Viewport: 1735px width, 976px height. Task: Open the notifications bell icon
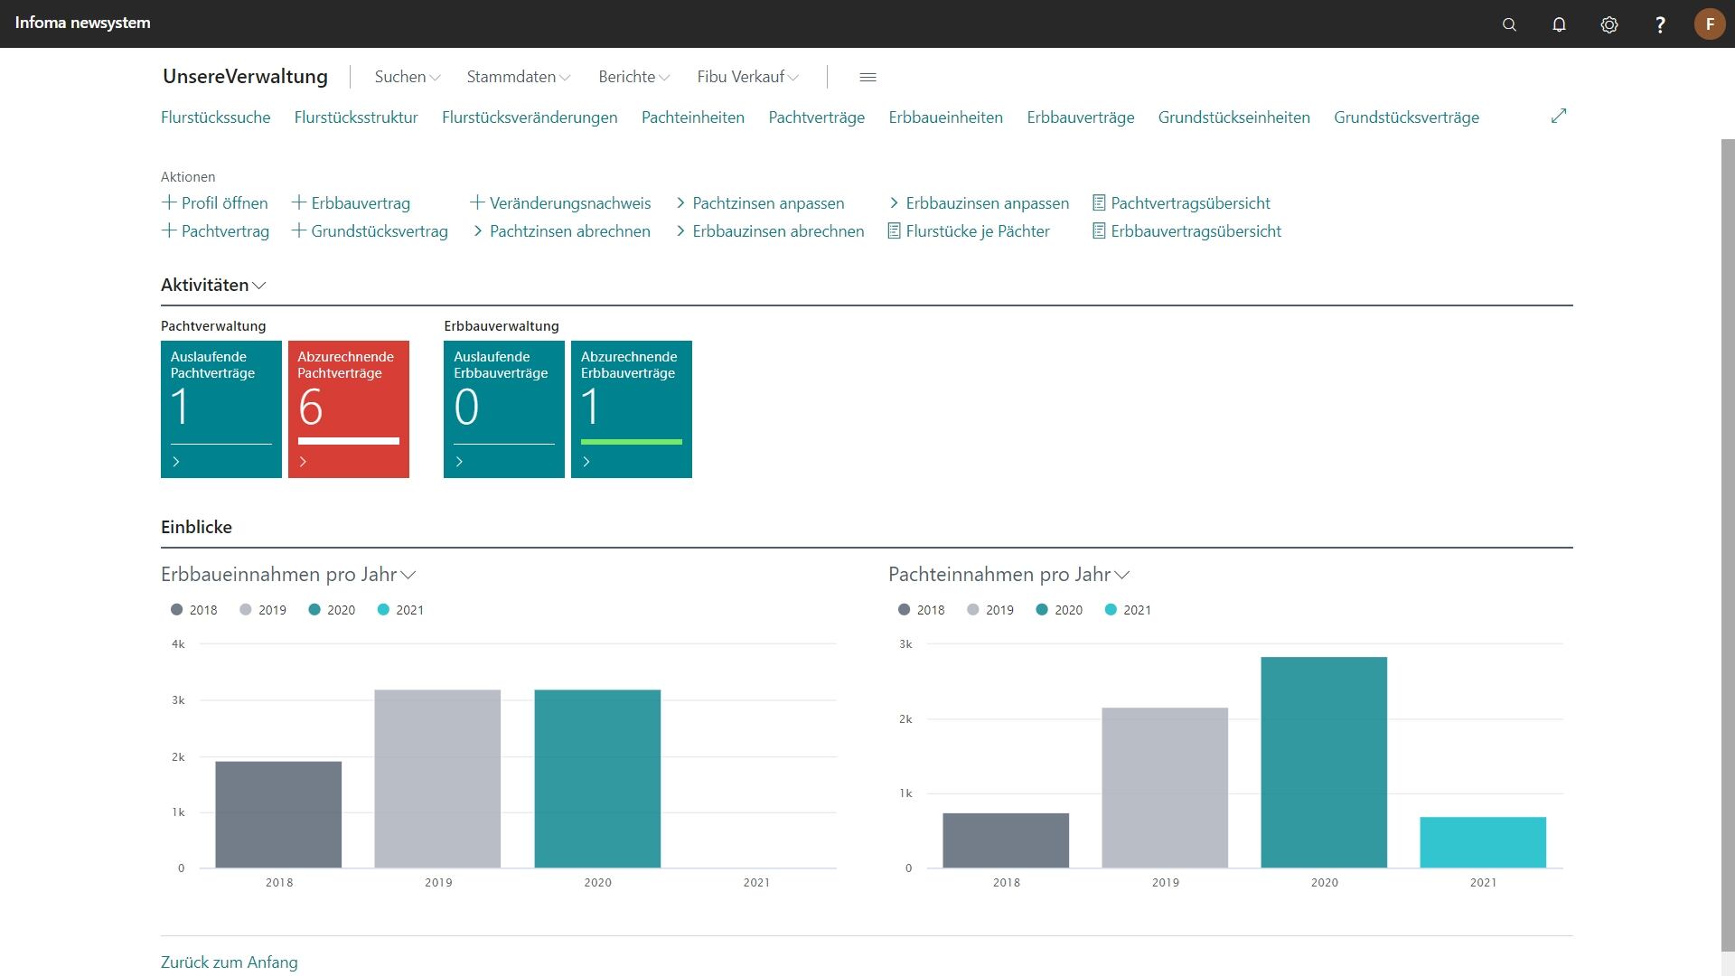(x=1559, y=24)
